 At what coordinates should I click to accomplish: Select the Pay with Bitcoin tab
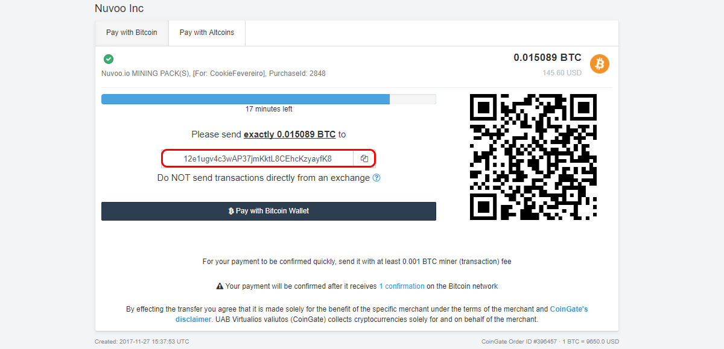click(132, 33)
